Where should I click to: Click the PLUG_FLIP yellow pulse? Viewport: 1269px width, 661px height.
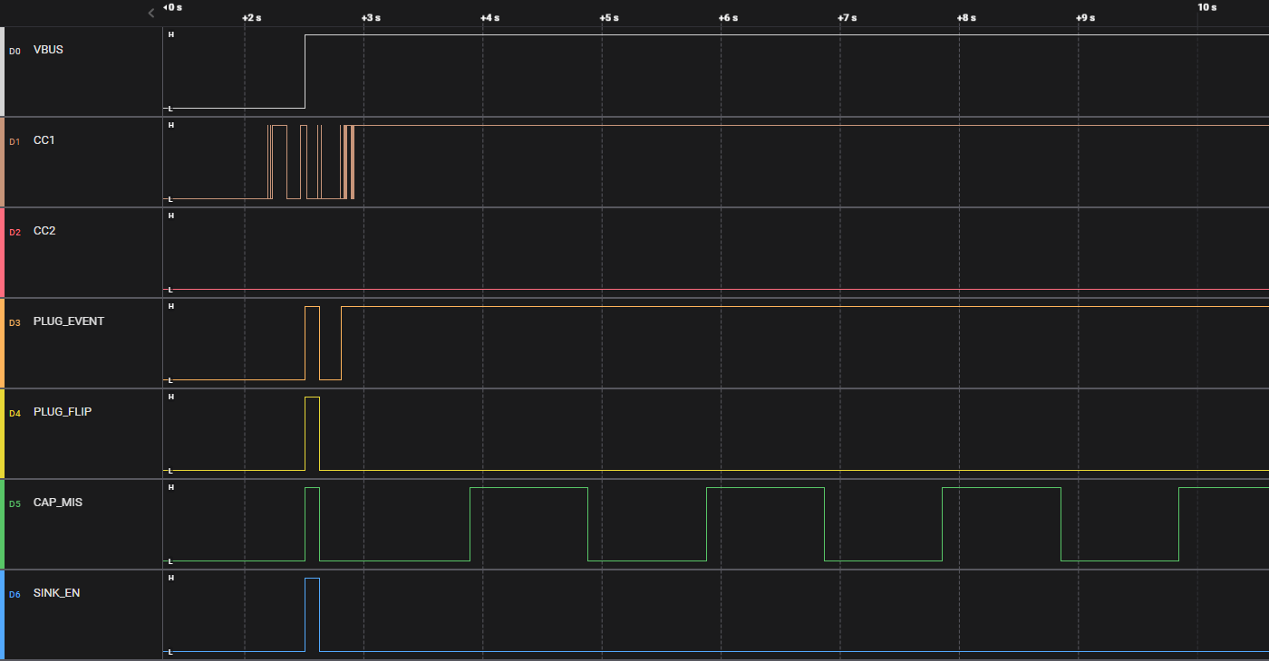(312, 434)
